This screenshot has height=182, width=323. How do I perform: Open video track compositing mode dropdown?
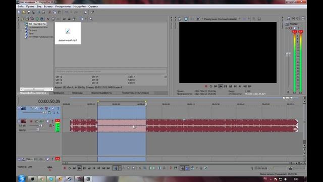point(49,113)
